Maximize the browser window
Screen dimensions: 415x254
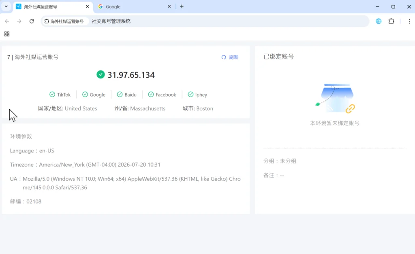[393, 6]
